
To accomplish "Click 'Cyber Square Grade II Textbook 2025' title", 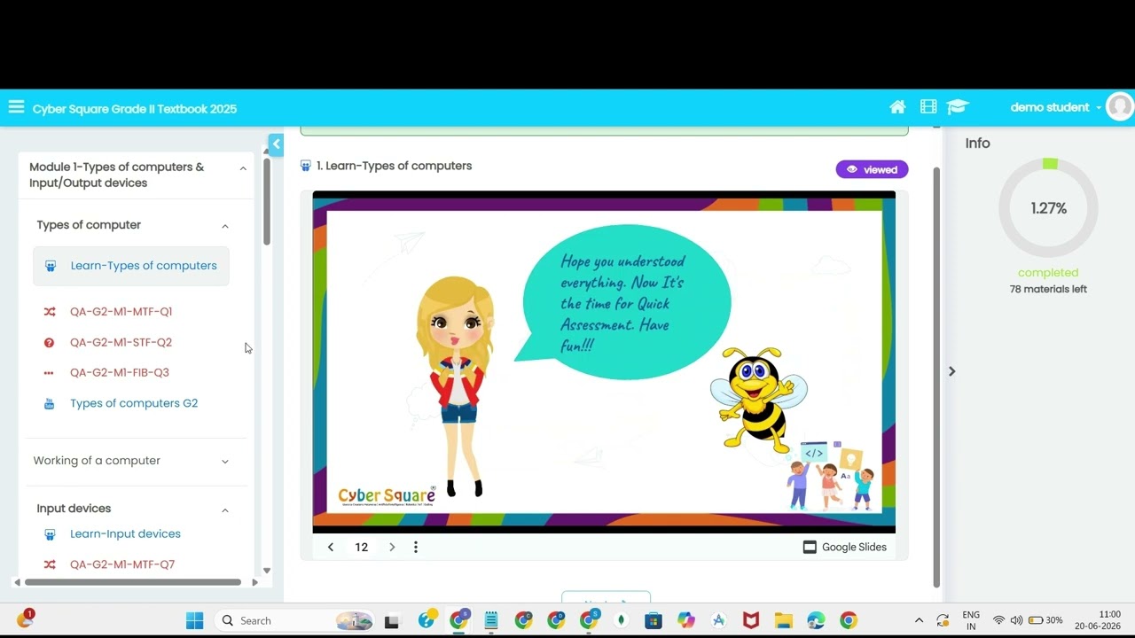I will [135, 109].
